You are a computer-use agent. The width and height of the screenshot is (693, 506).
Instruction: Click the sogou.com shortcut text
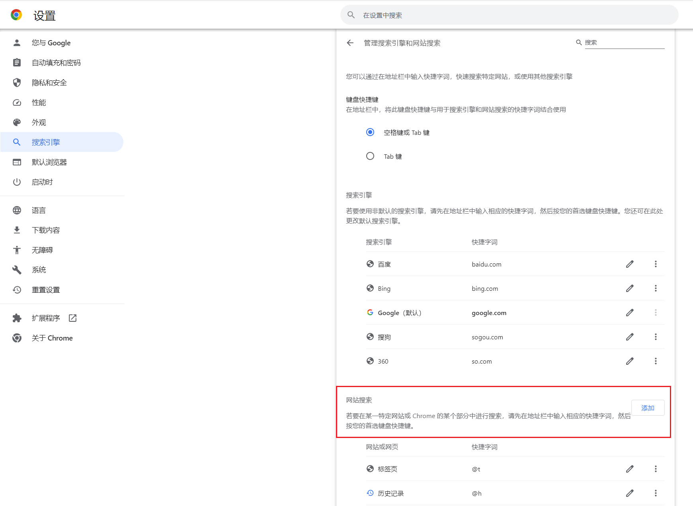click(487, 337)
